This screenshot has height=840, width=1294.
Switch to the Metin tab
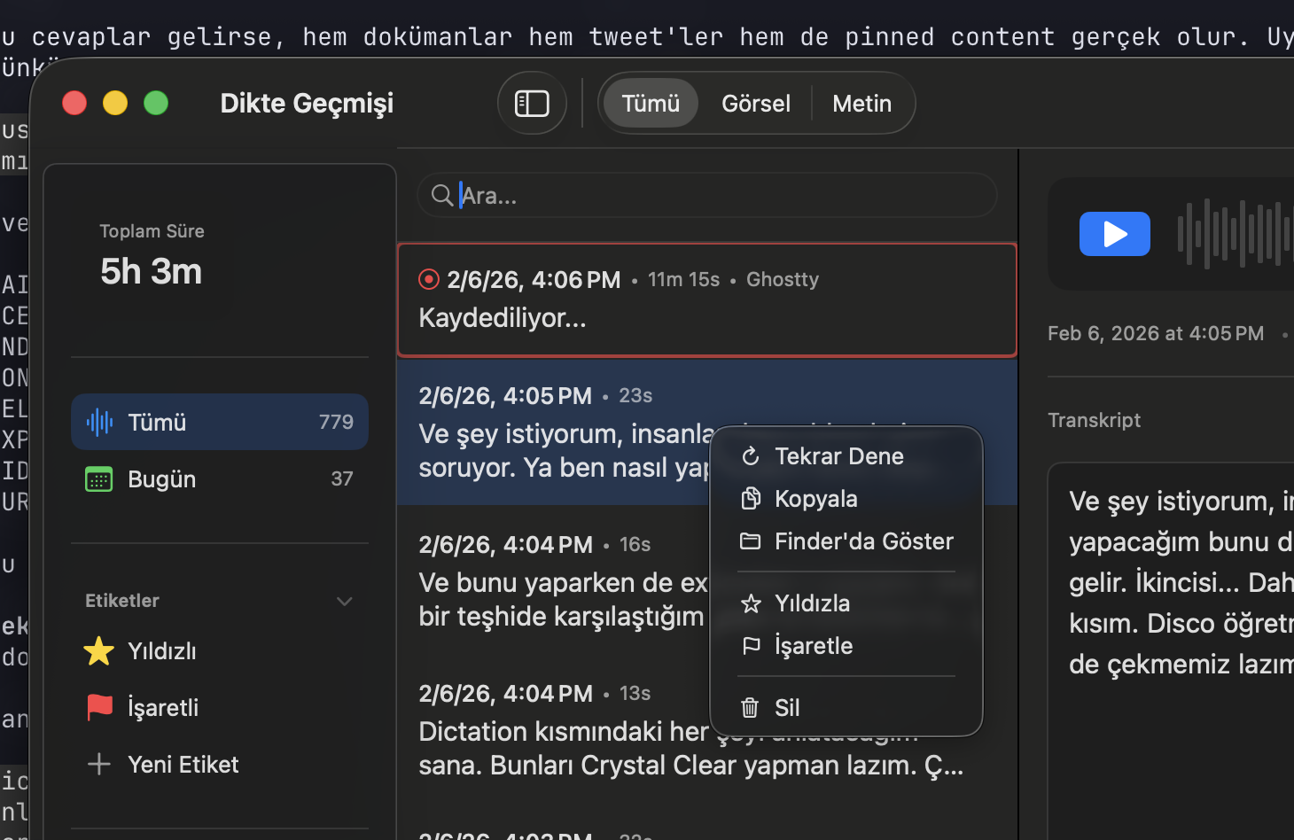[861, 103]
